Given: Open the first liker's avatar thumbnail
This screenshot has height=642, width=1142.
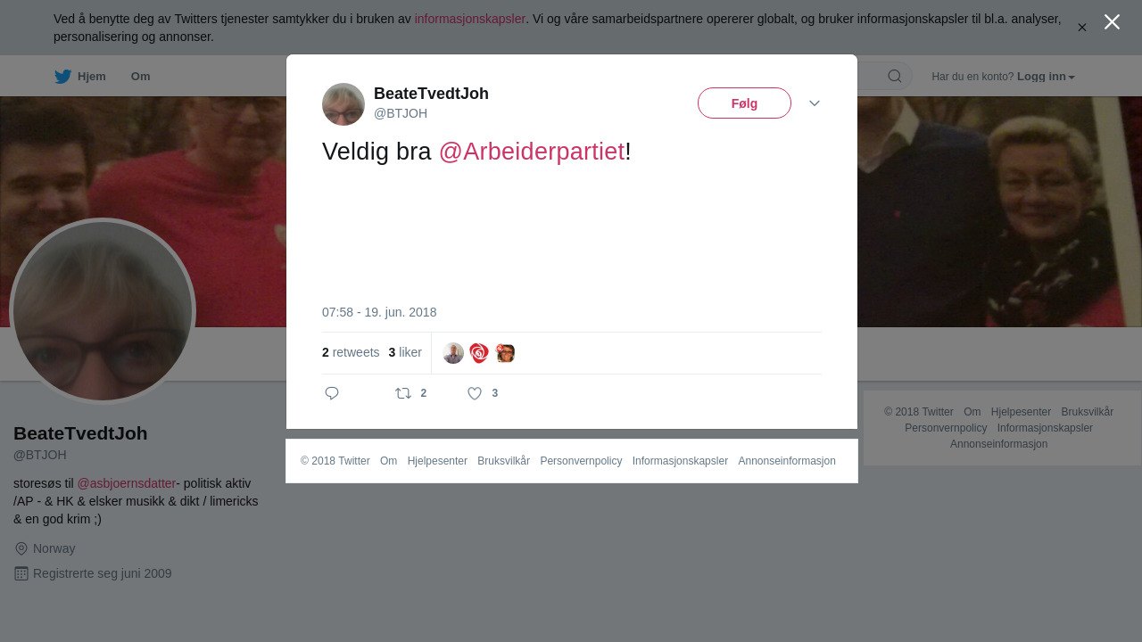Looking at the screenshot, I should (x=453, y=353).
